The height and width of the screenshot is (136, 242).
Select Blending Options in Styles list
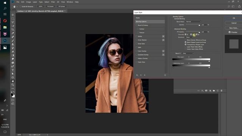click(150, 22)
